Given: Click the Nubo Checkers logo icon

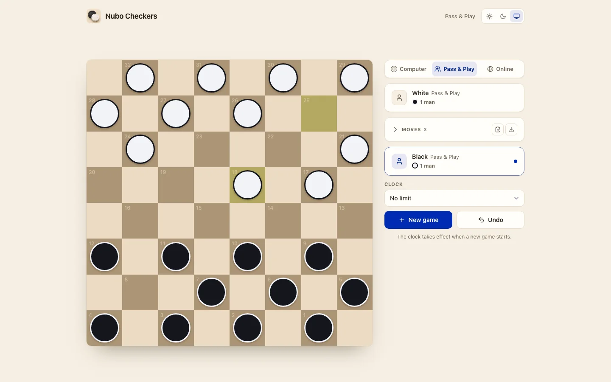Looking at the screenshot, I should 94,16.
